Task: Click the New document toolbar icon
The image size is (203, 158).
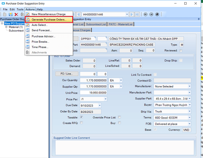Action: click(x=5, y=14)
